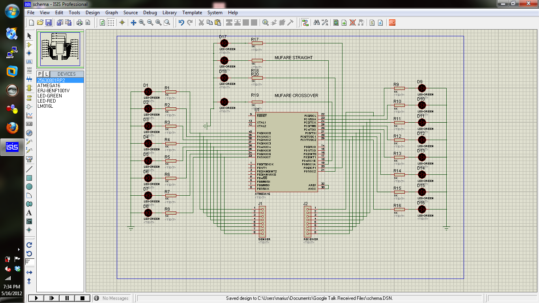539x303 pixels.
Task: Click the L library button
Action: pyautogui.click(x=46, y=74)
